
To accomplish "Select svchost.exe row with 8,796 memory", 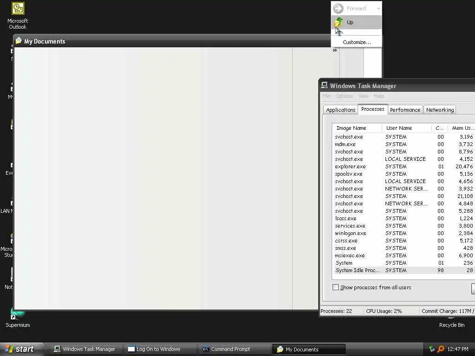I will click(404, 152).
